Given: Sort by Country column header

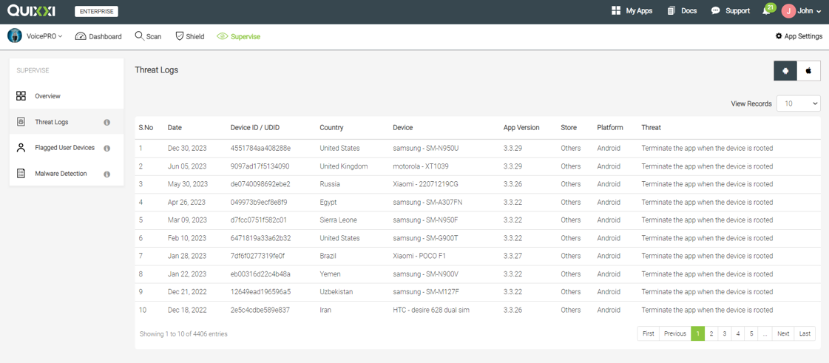Looking at the screenshot, I should coord(331,128).
